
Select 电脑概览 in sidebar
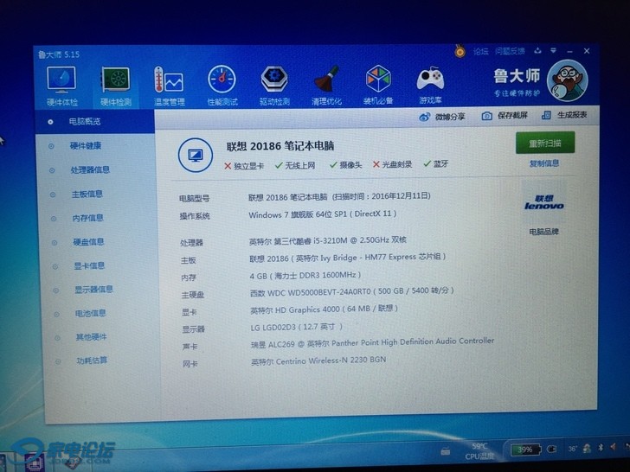[95, 121]
